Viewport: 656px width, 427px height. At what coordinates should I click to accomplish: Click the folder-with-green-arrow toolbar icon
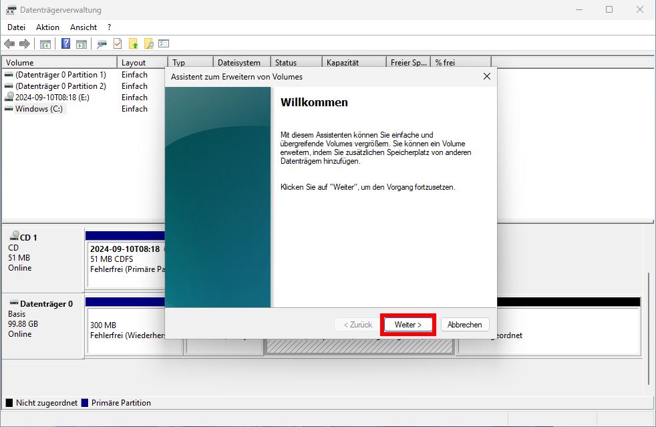pyautogui.click(x=134, y=43)
